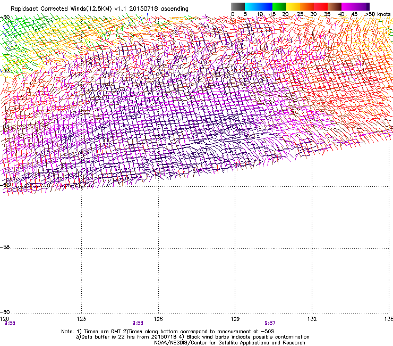The height and width of the screenshot is (346, 393).
Task: Click the '126' longitude axis label
Action: click(x=158, y=319)
